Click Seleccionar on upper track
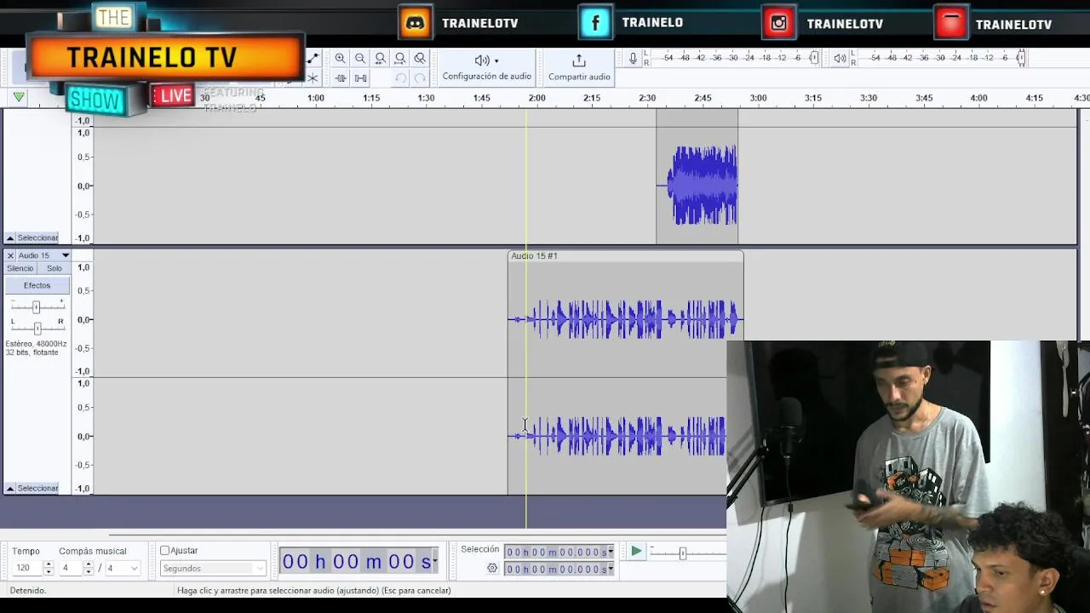This screenshot has height=613, width=1090. tap(37, 238)
